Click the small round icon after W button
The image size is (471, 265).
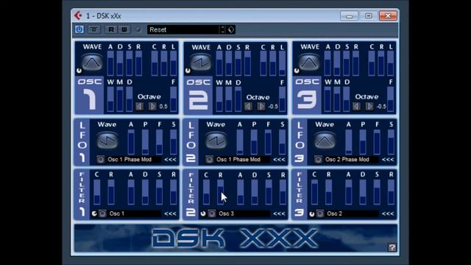[138, 29]
